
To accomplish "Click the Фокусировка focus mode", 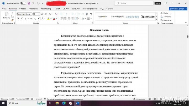I will point(139,99).
